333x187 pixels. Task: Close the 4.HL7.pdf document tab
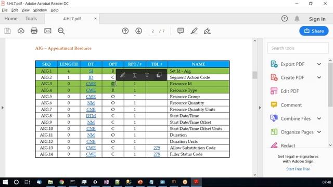[x=95, y=19]
